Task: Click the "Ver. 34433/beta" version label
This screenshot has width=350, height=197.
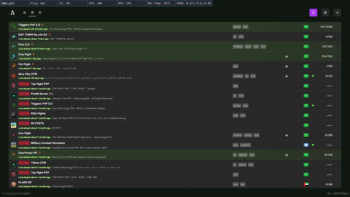Action: [x=337, y=193]
